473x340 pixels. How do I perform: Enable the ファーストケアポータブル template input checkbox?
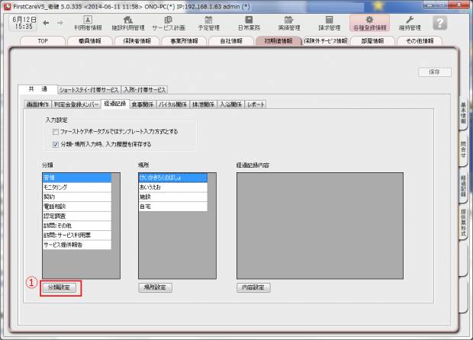pos(56,132)
